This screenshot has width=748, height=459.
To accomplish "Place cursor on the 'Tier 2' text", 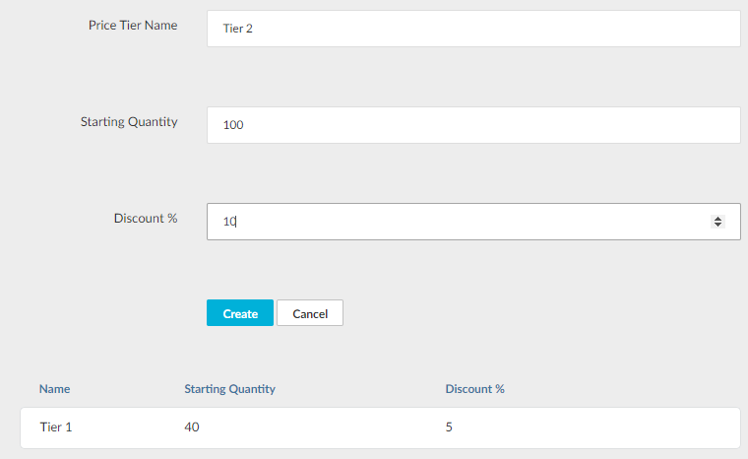I will coord(237,29).
